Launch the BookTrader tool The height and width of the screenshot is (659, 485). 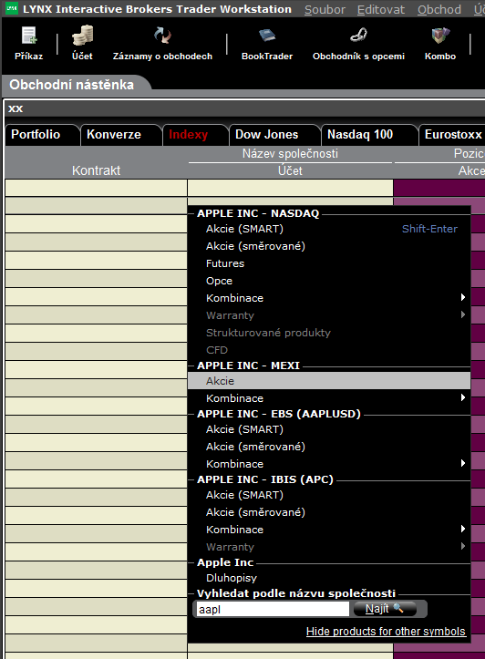[267, 42]
